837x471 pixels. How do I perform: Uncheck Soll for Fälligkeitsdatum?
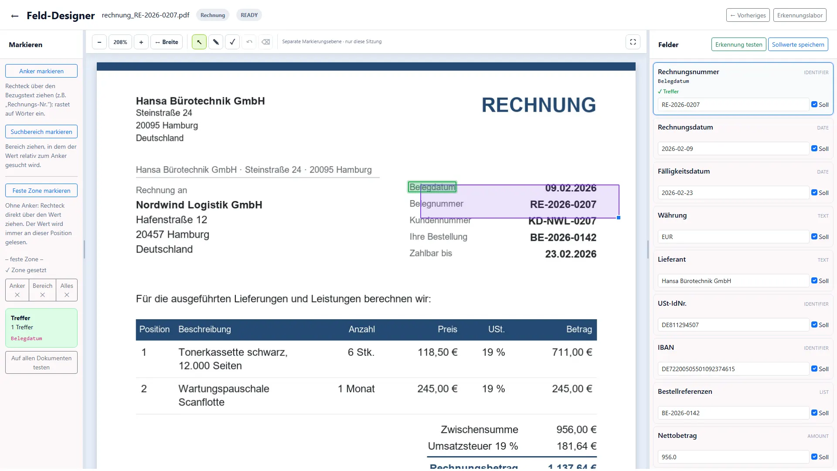[x=814, y=192]
